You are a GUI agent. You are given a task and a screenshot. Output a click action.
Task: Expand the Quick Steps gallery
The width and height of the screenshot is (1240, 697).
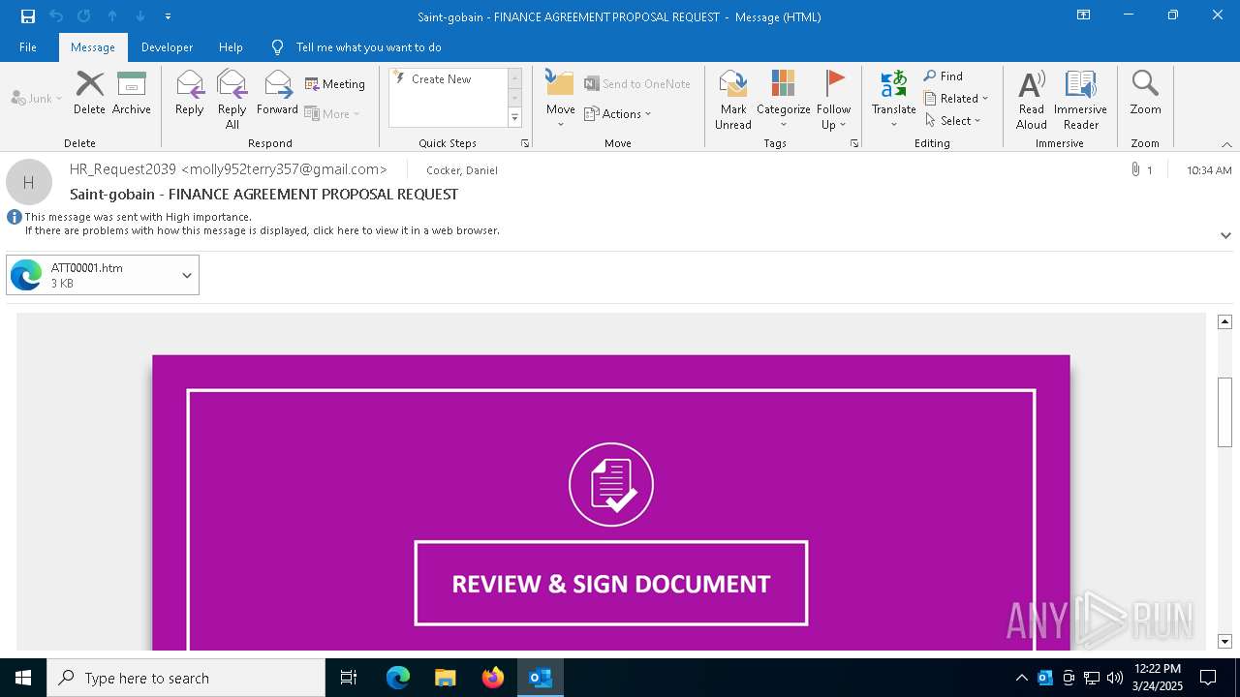pyautogui.click(x=514, y=118)
